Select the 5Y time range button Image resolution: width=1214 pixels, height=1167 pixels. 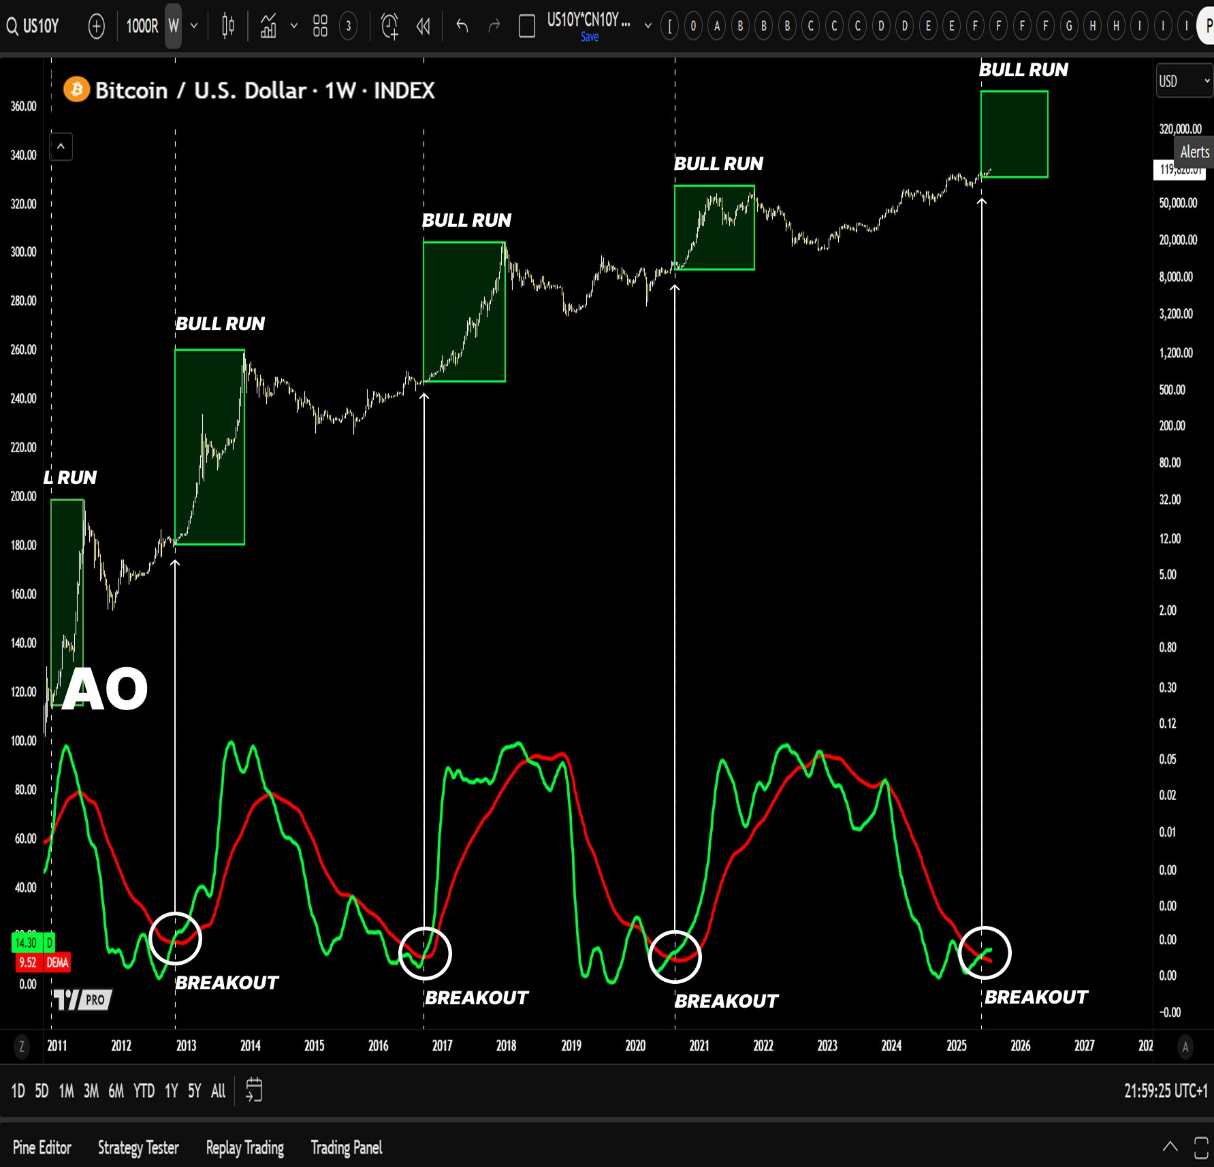tap(195, 1091)
